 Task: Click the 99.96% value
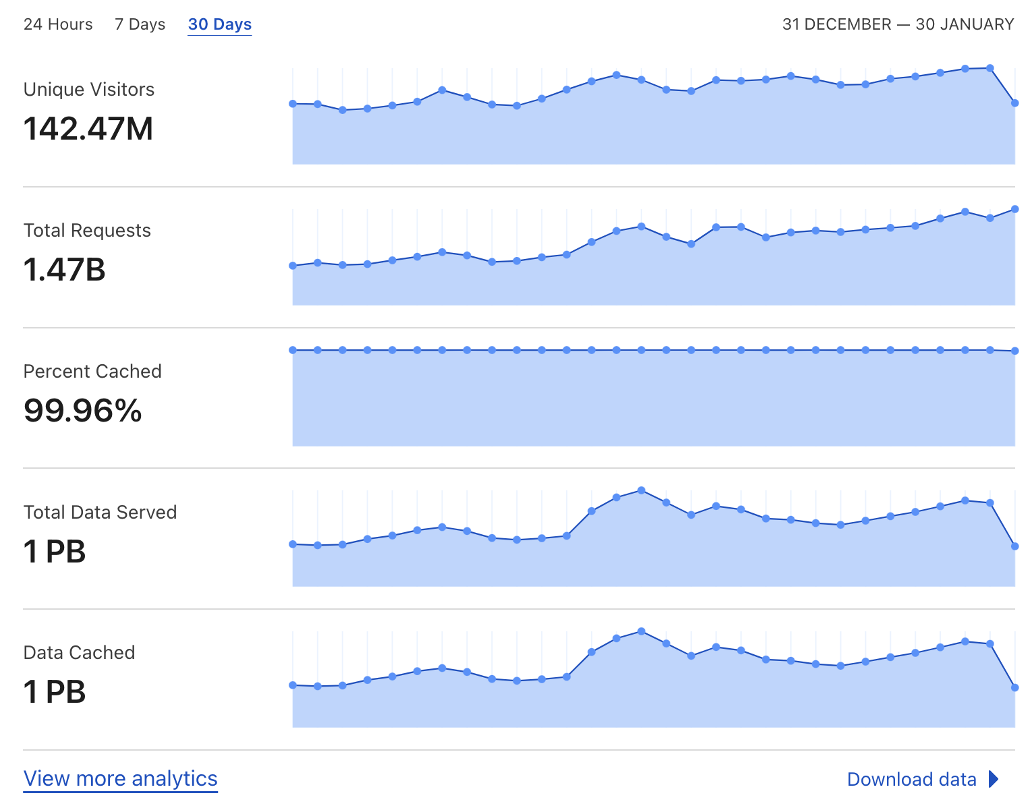[x=83, y=410]
